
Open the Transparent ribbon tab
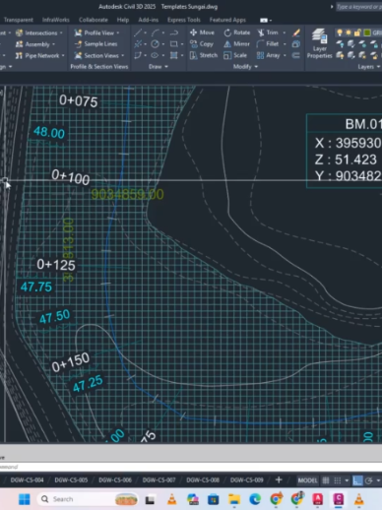pyautogui.click(x=19, y=20)
